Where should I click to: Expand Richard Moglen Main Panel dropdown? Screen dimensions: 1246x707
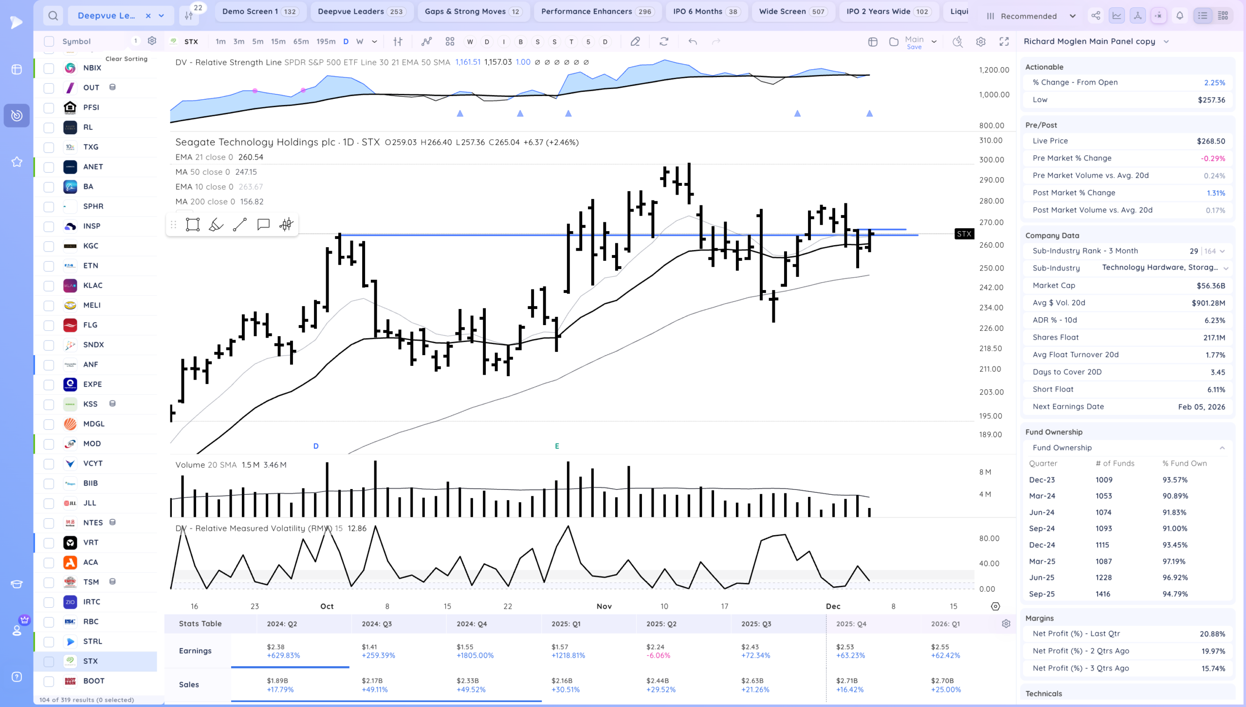pos(1166,42)
